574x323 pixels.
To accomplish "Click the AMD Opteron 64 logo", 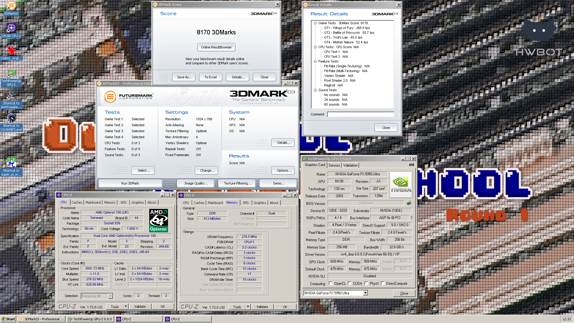I will pos(158,220).
